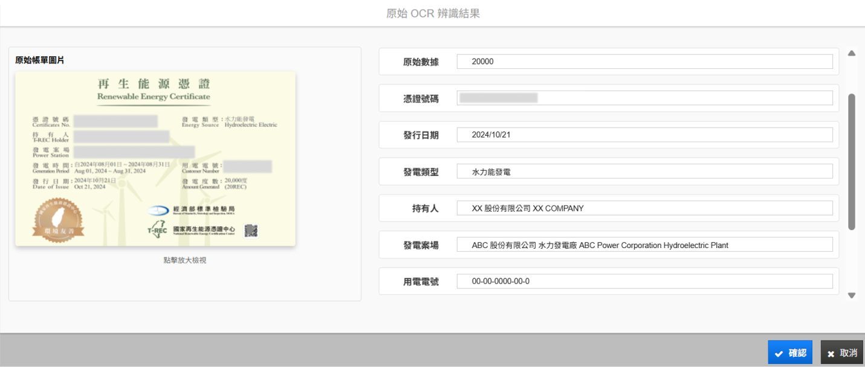865x367 pixels.
Task: Click the 發電案場 power station input field
Action: 644,245
